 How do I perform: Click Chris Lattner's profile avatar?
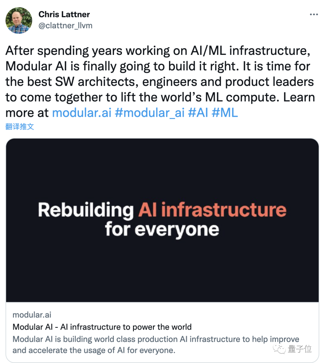coord(19,21)
